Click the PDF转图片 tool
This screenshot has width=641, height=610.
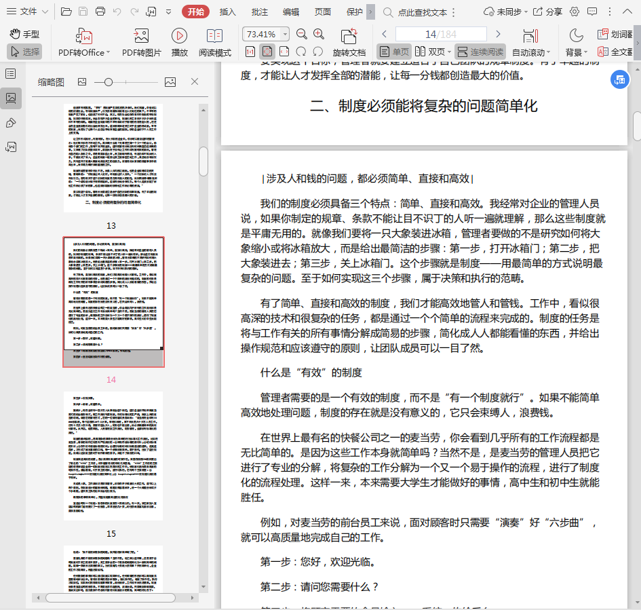[142, 42]
